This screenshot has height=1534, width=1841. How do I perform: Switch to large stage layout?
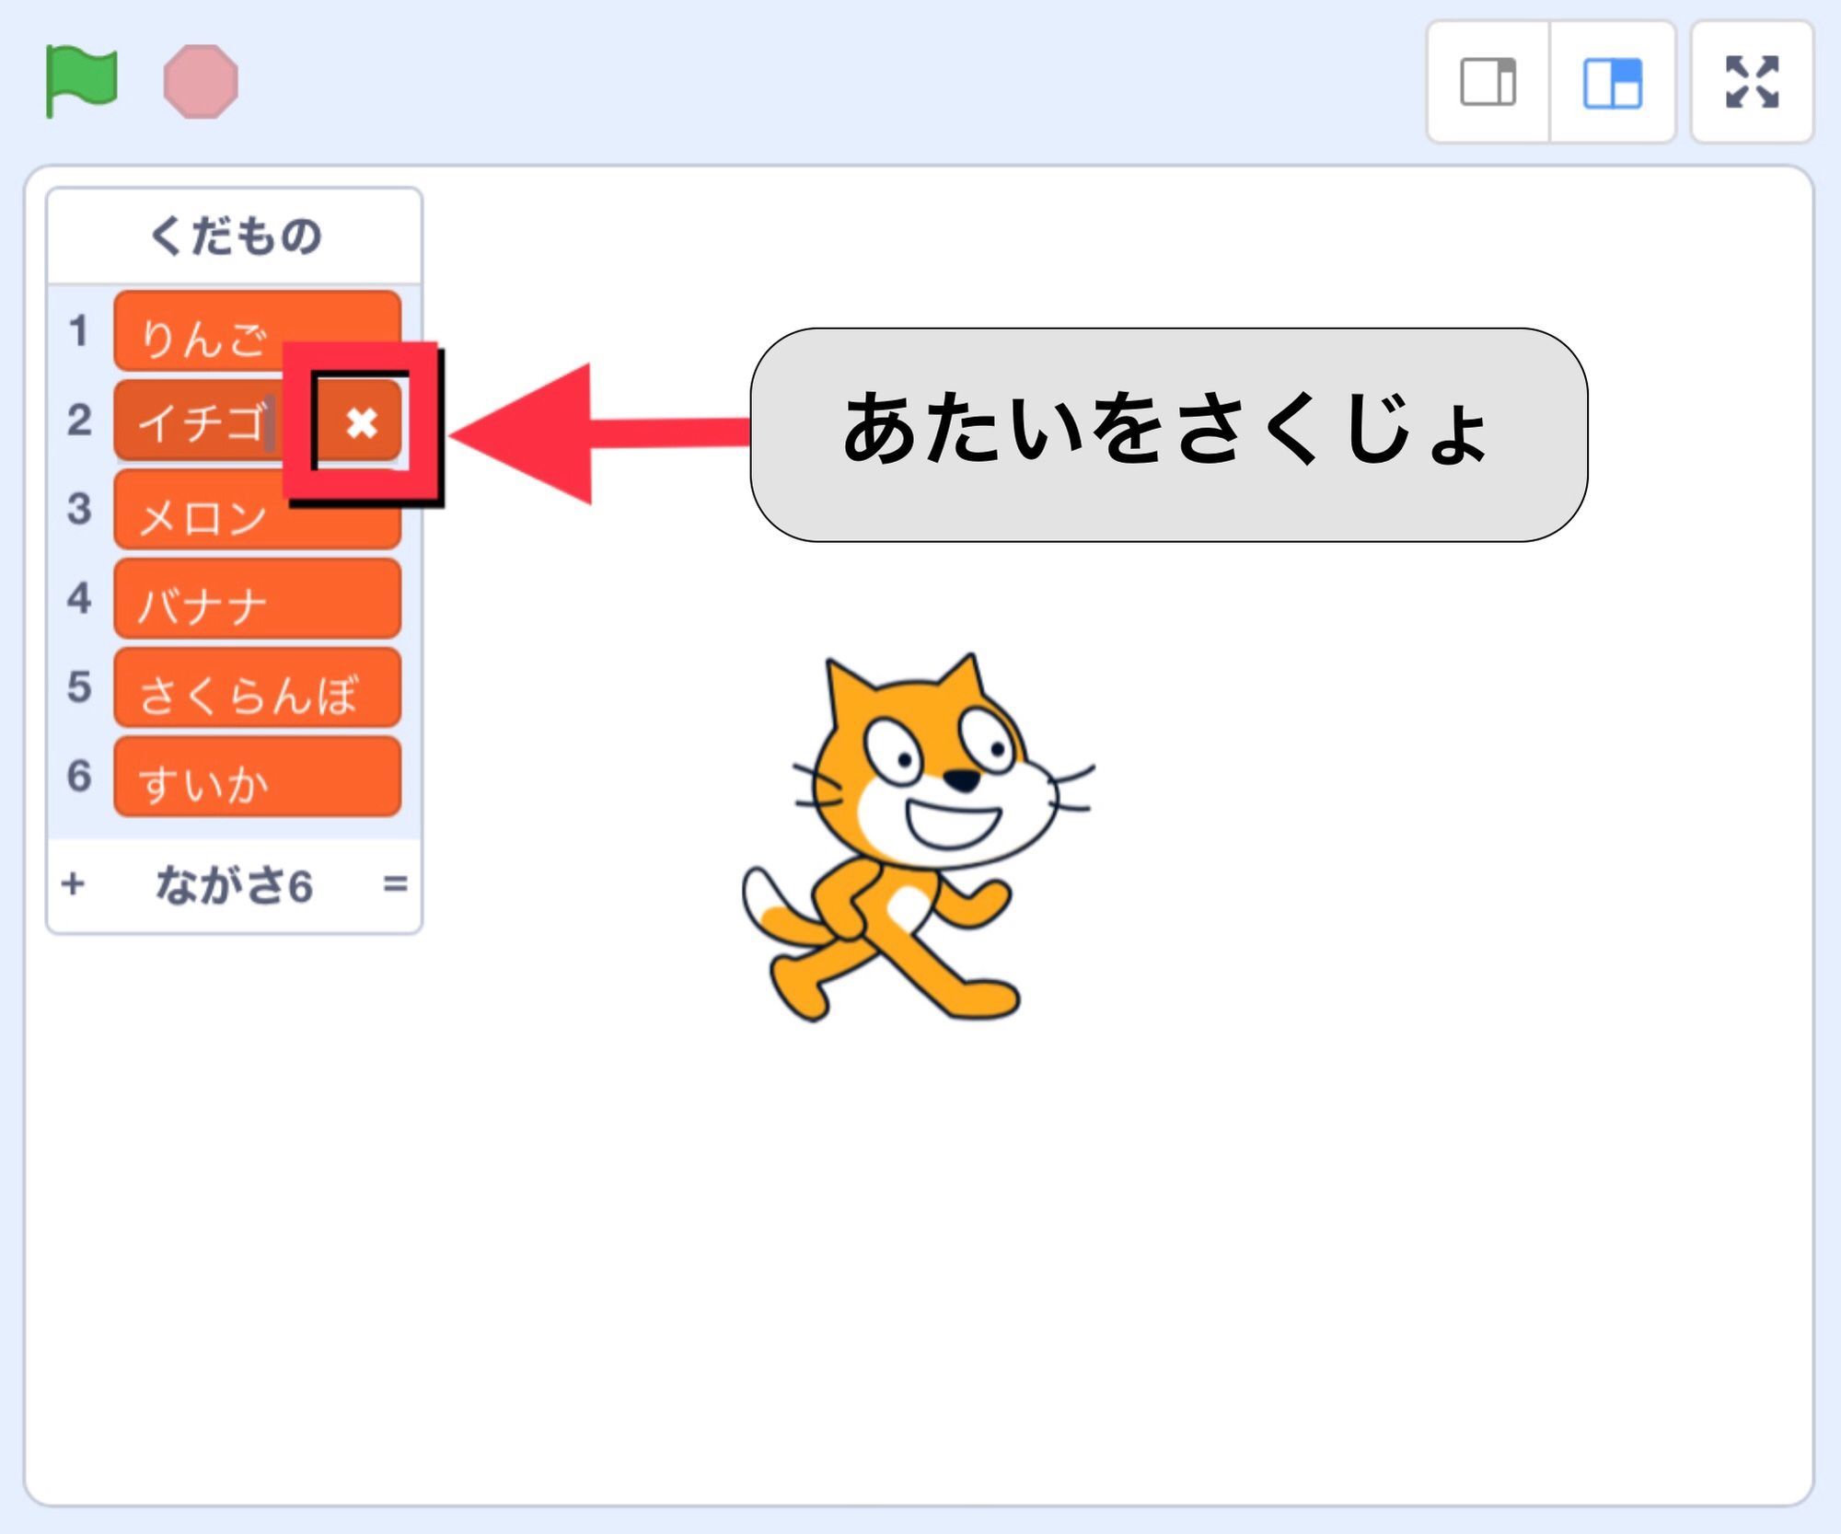[x=1613, y=82]
